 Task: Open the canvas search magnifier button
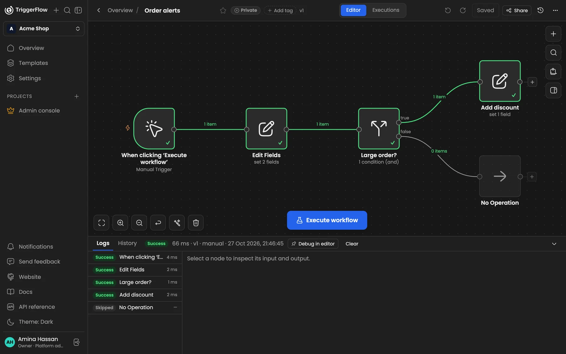click(x=553, y=53)
